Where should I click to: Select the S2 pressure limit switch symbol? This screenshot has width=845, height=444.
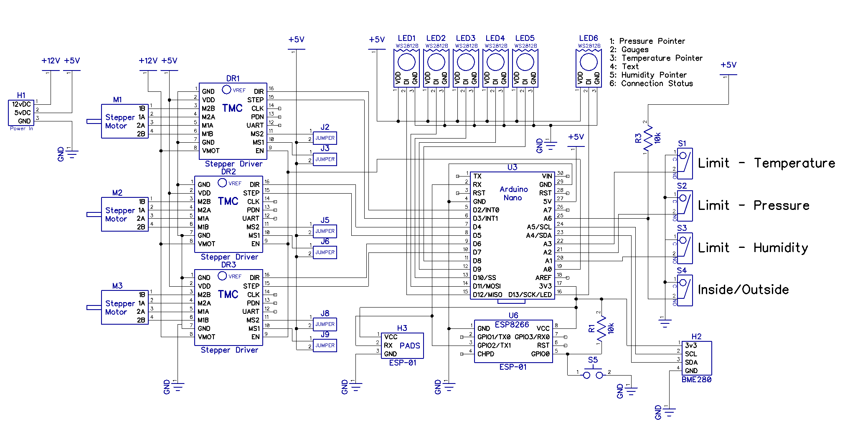coord(685,206)
